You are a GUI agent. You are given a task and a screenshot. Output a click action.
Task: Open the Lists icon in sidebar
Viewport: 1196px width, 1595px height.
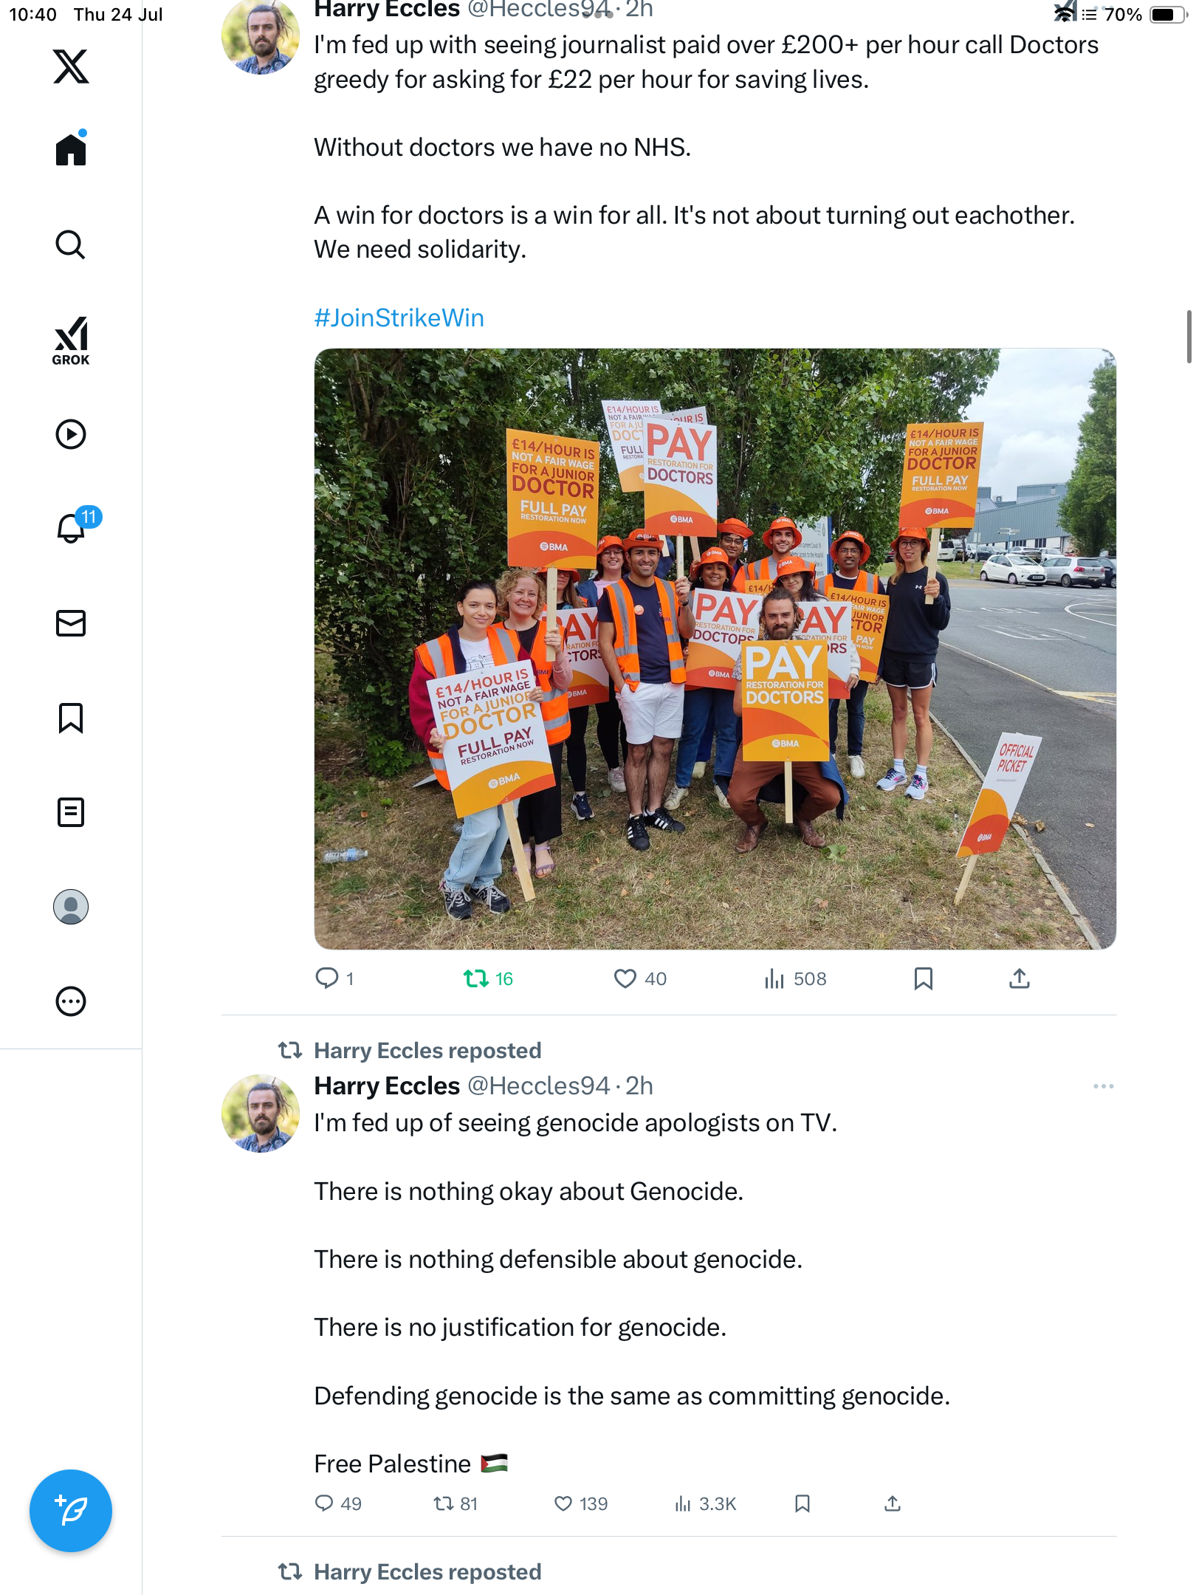click(71, 812)
